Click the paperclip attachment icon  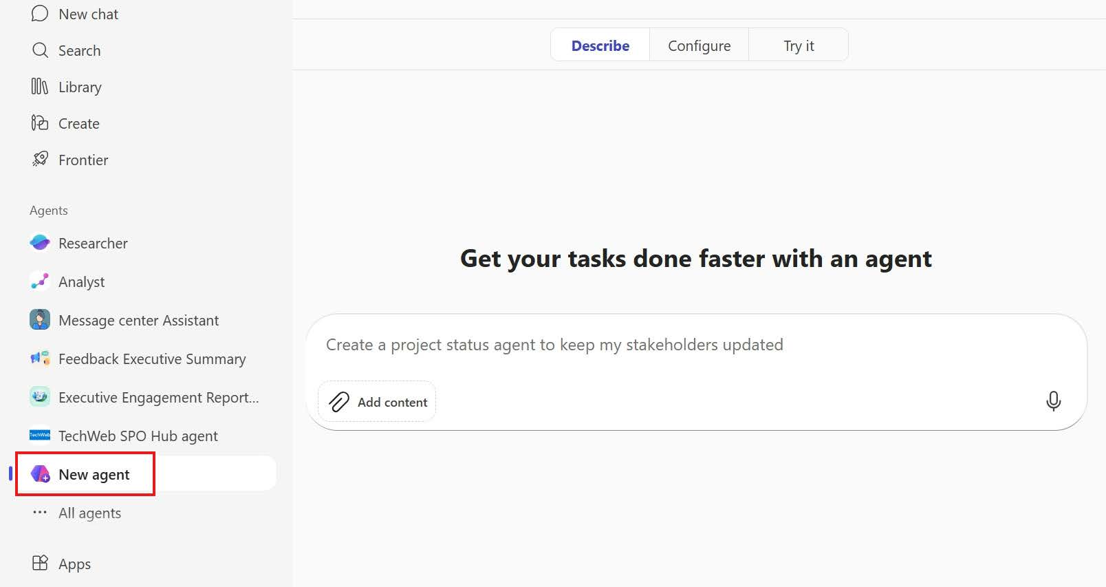pyautogui.click(x=339, y=402)
